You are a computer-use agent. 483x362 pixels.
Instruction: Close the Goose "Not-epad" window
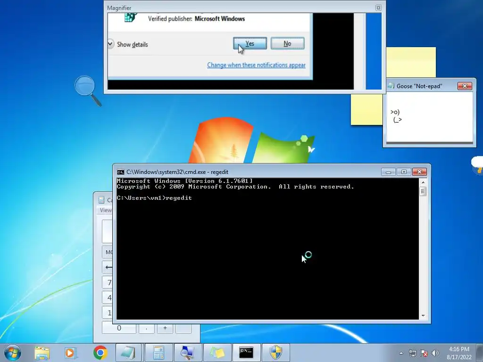tap(465, 86)
